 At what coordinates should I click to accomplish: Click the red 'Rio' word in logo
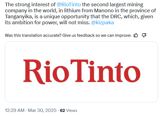point(46,72)
